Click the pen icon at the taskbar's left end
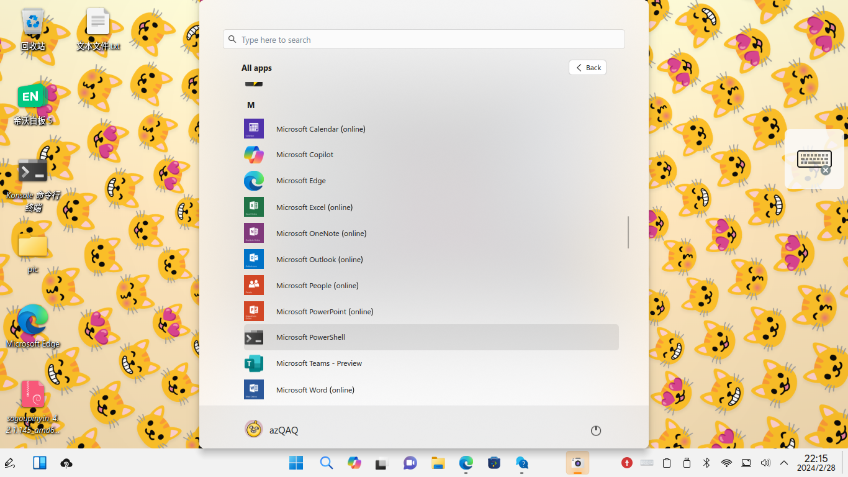 tap(10, 463)
